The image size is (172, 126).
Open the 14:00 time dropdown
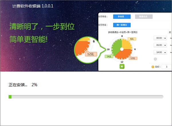coord(160,52)
